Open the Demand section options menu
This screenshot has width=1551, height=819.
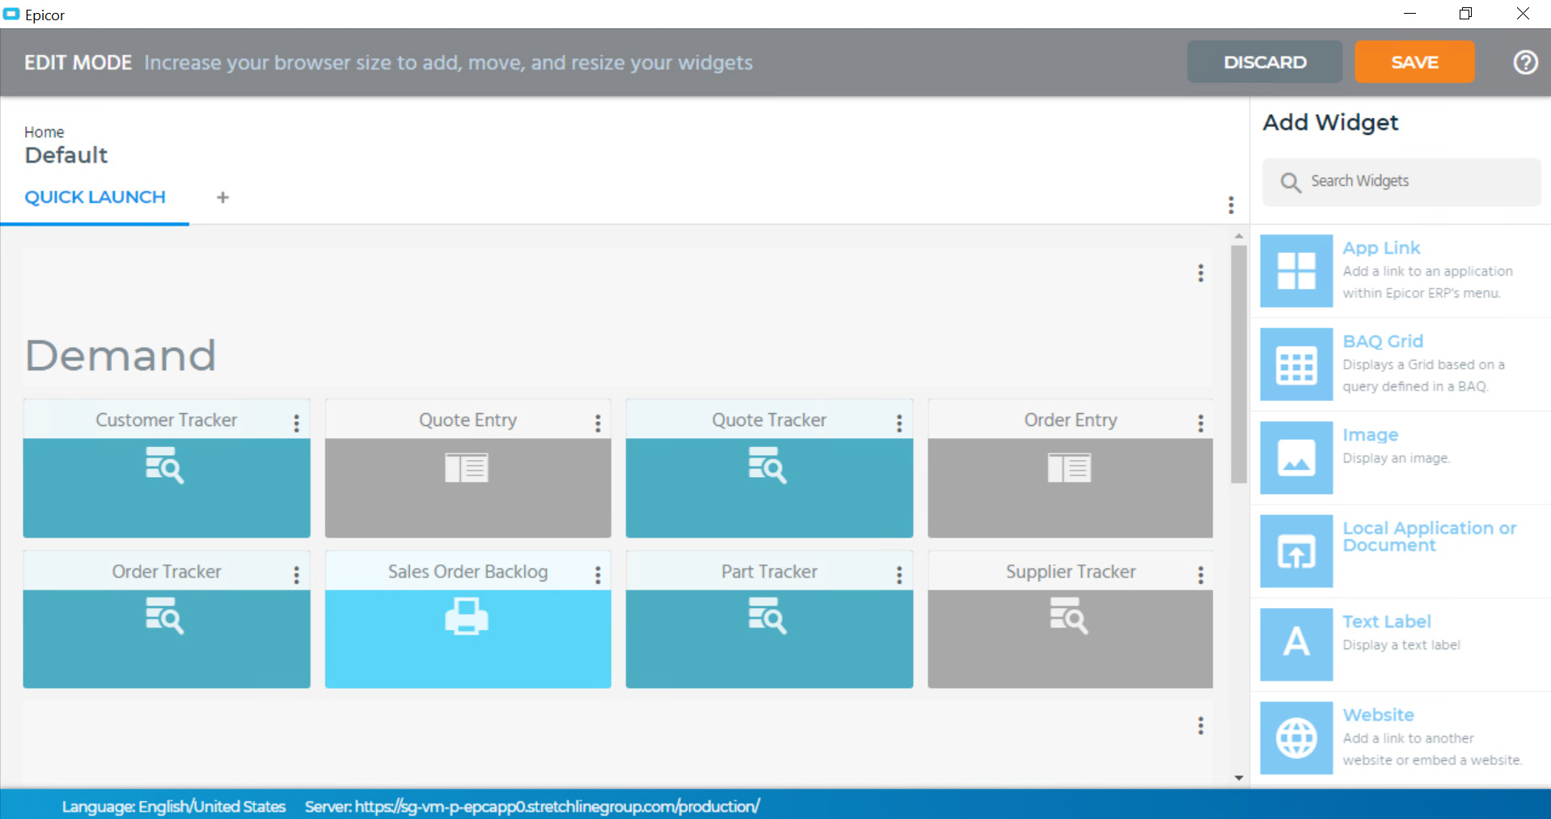click(x=1201, y=273)
